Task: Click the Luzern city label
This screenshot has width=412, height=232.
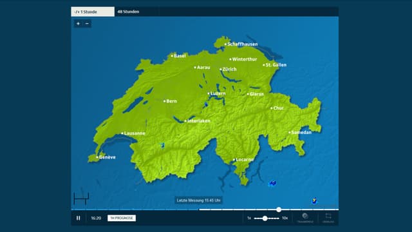Action: [x=218, y=93]
